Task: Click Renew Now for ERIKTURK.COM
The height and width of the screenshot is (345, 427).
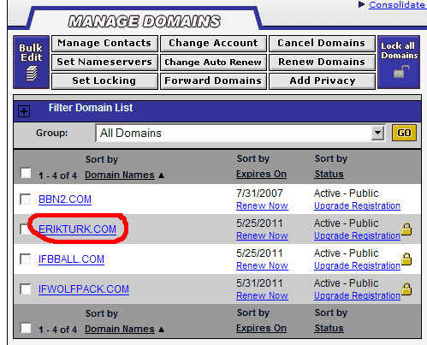Action: (x=262, y=235)
